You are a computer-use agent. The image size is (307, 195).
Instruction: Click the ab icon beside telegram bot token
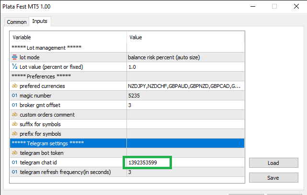point(14,152)
